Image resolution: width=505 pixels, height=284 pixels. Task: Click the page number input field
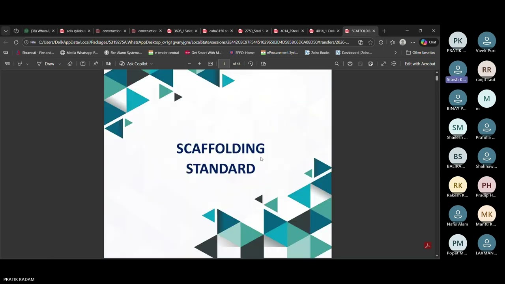[224, 64]
